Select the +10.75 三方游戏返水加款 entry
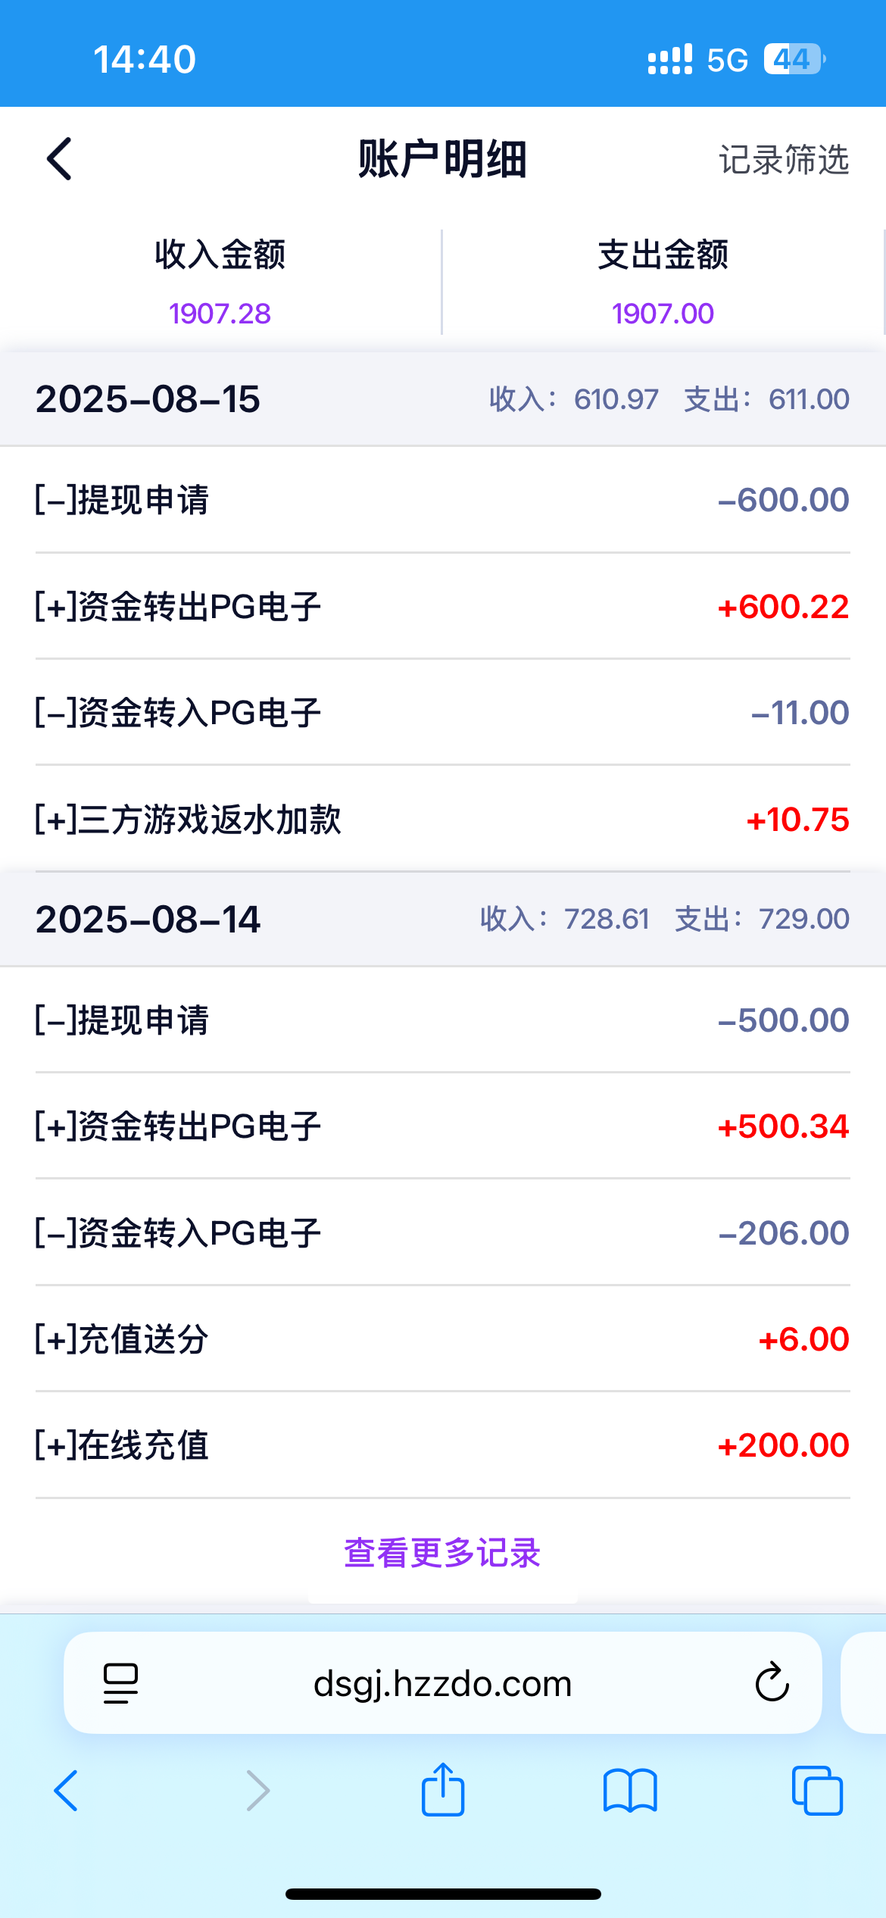Screen dimensions: 886x1918 pos(442,820)
